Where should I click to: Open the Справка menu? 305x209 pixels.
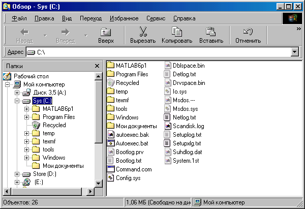(185, 18)
